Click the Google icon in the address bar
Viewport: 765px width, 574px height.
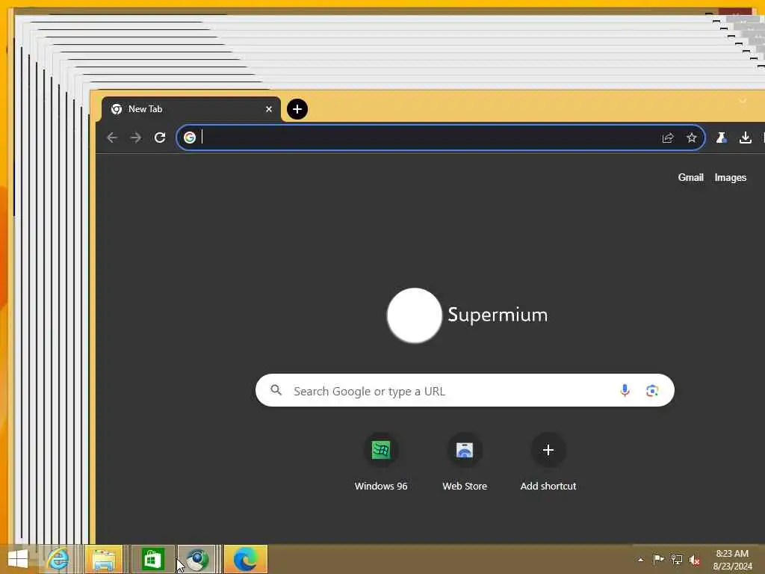[x=190, y=138]
